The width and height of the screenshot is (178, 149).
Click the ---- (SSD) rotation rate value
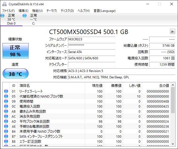[162, 52]
